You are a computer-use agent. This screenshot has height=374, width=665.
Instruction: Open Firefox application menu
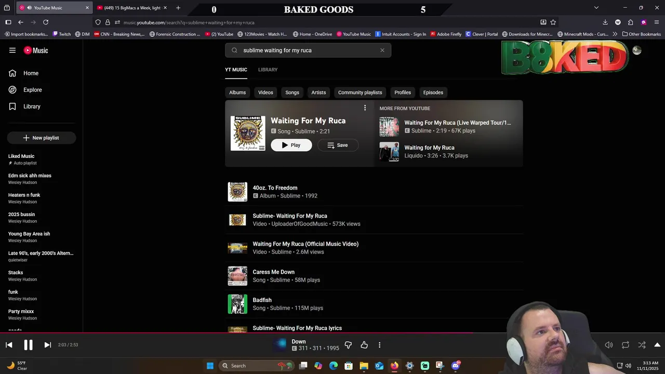657,22
